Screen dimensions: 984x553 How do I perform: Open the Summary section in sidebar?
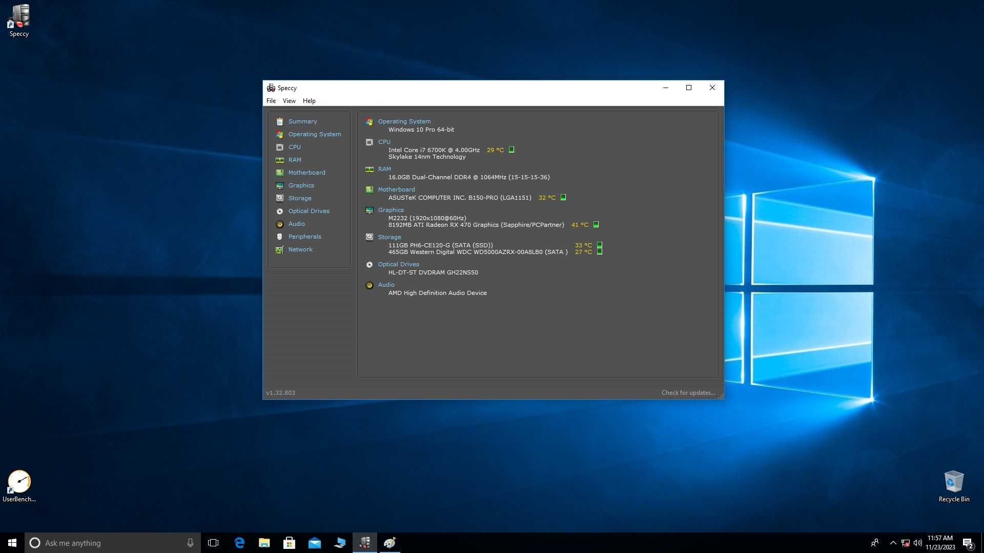302,121
